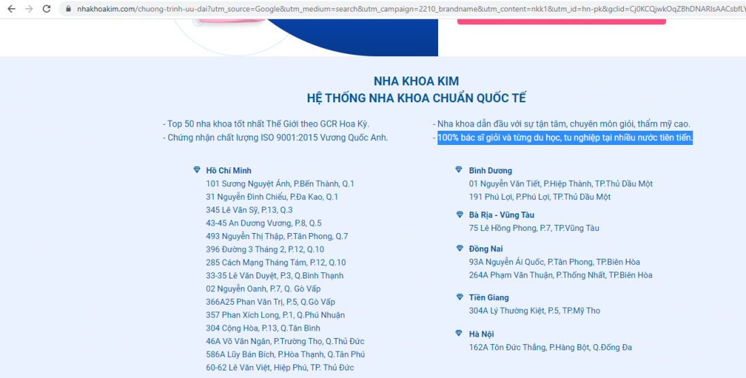The image size is (746, 378).
Task: Click heading HỆ THỐNG NHA KHOA CHUẨN QUỐC TẾ
Action: 416,98
